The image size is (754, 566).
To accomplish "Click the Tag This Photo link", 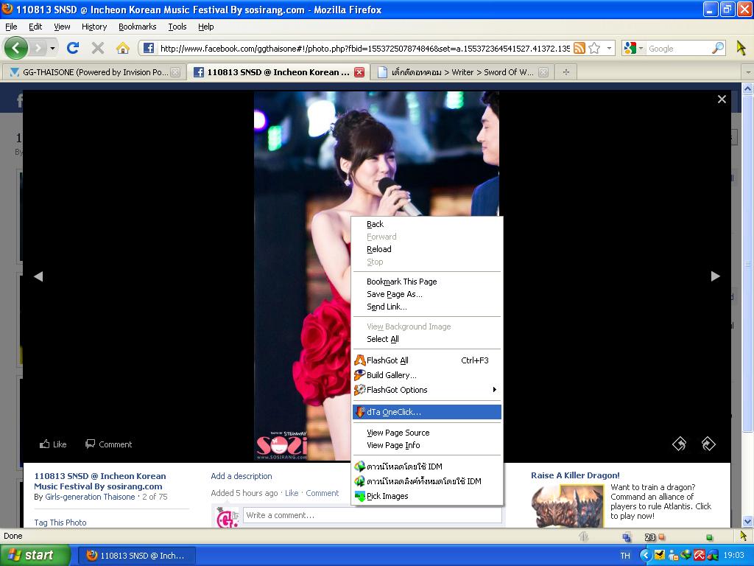I will tap(60, 523).
